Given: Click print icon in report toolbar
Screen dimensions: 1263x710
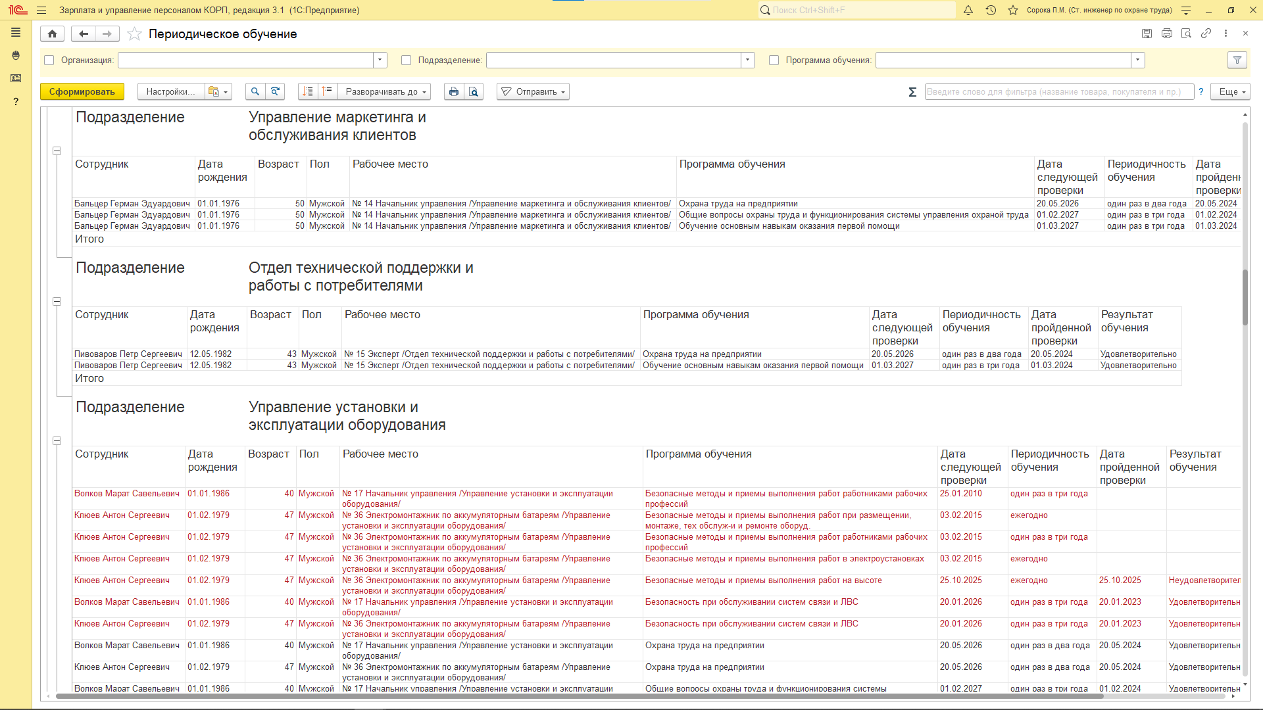Looking at the screenshot, I should (x=454, y=92).
